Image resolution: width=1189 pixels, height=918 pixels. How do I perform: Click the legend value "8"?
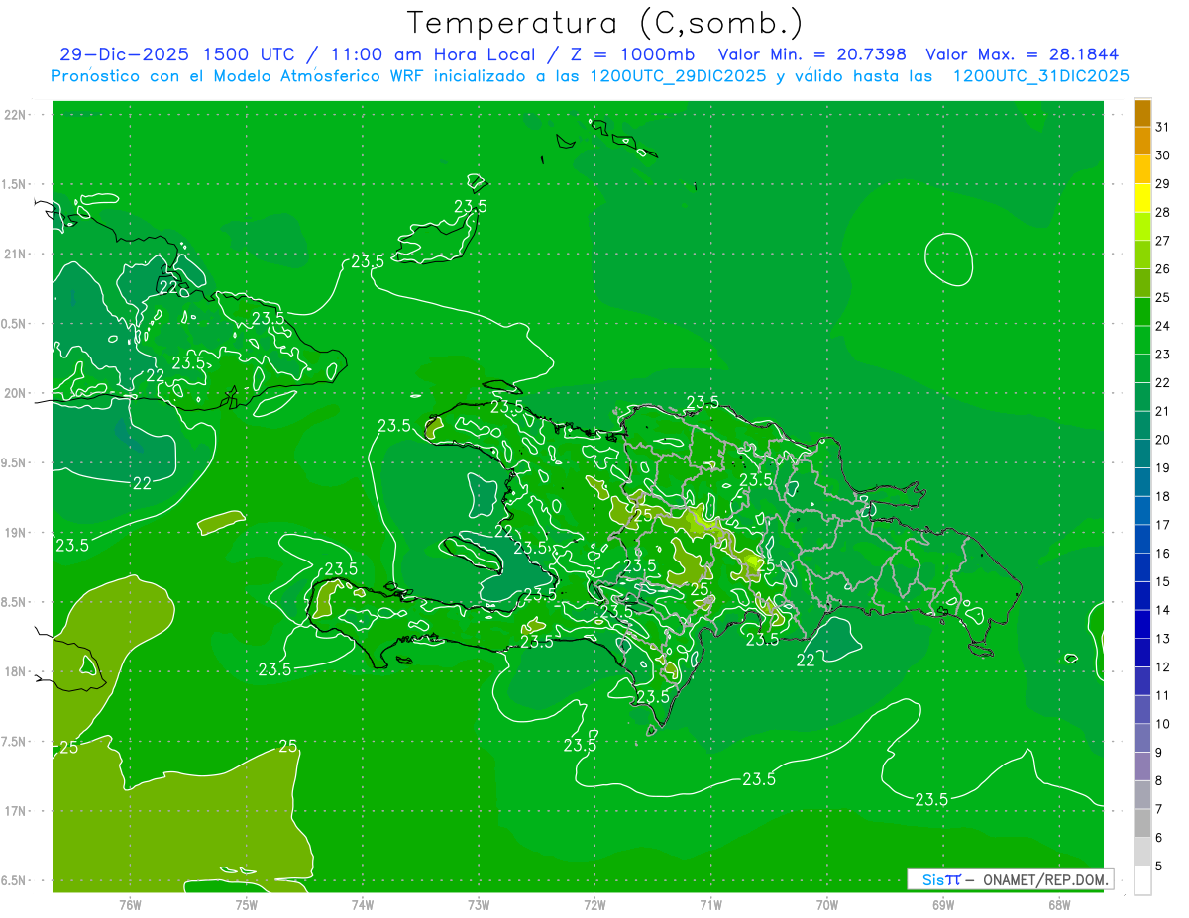click(x=1158, y=779)
